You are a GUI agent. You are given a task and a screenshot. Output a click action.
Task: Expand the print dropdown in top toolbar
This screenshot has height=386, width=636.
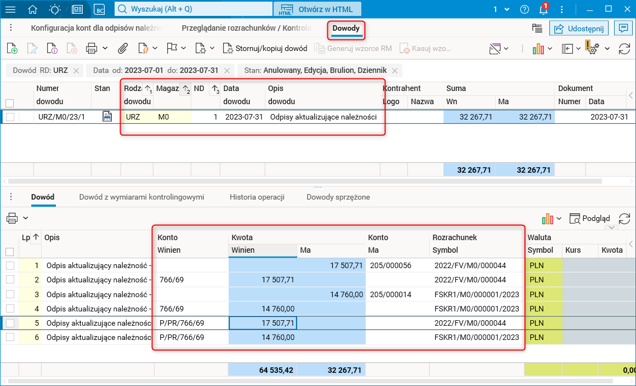pyautogui.click(x=105, y=48)
